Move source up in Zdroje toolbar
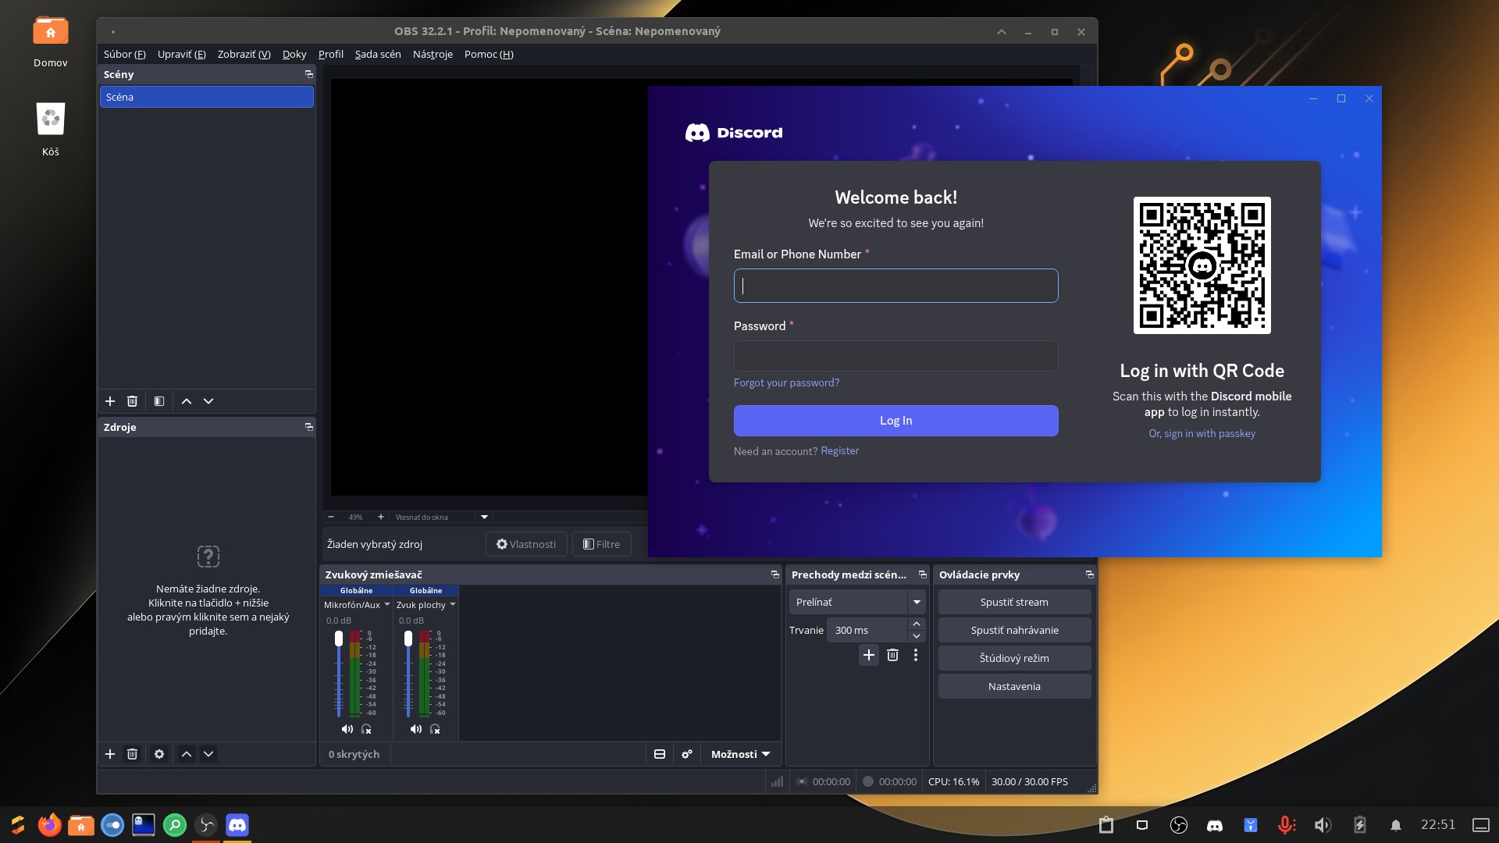The image size is (1499, 843). 187,754
